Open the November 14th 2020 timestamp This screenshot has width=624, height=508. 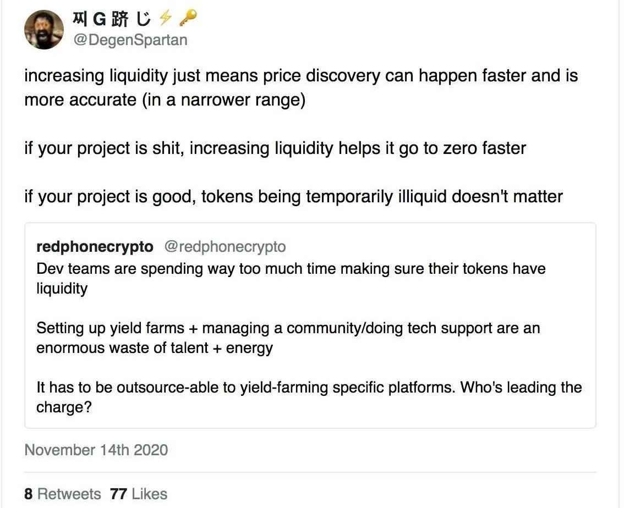[96, 450]
